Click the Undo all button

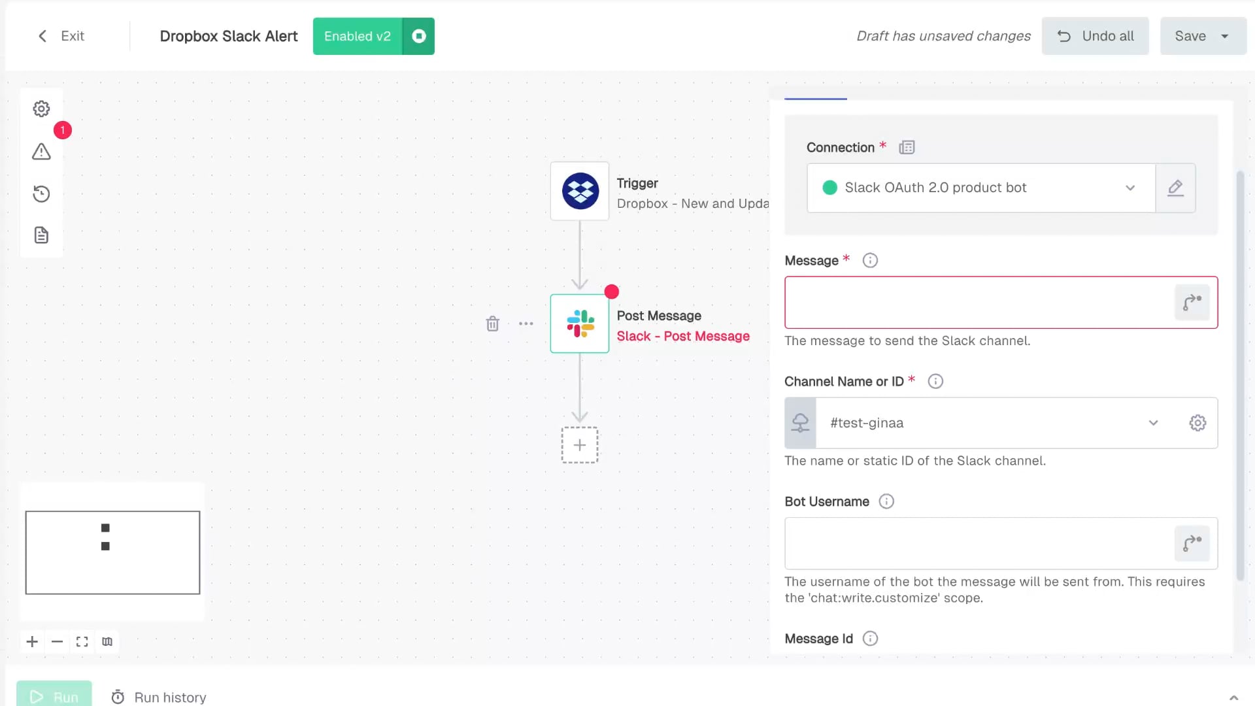point(1095,37)
